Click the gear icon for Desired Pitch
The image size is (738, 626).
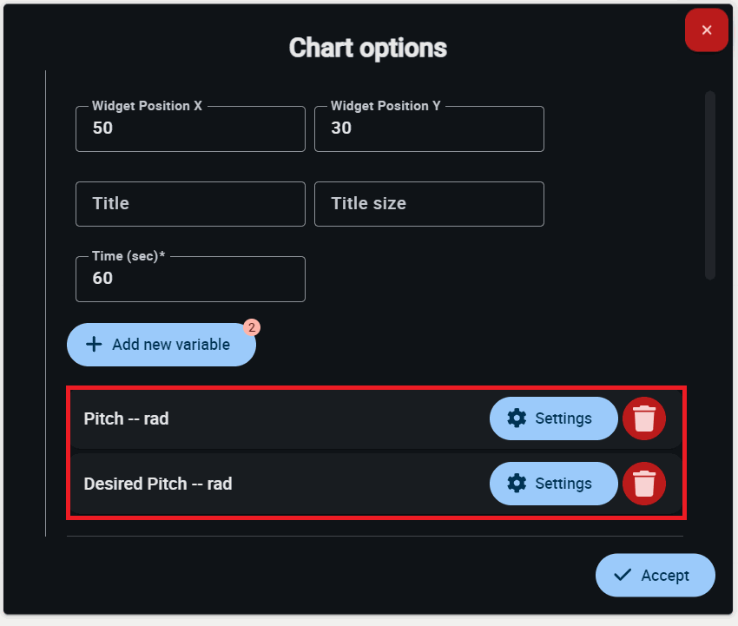tap(517, 484)
